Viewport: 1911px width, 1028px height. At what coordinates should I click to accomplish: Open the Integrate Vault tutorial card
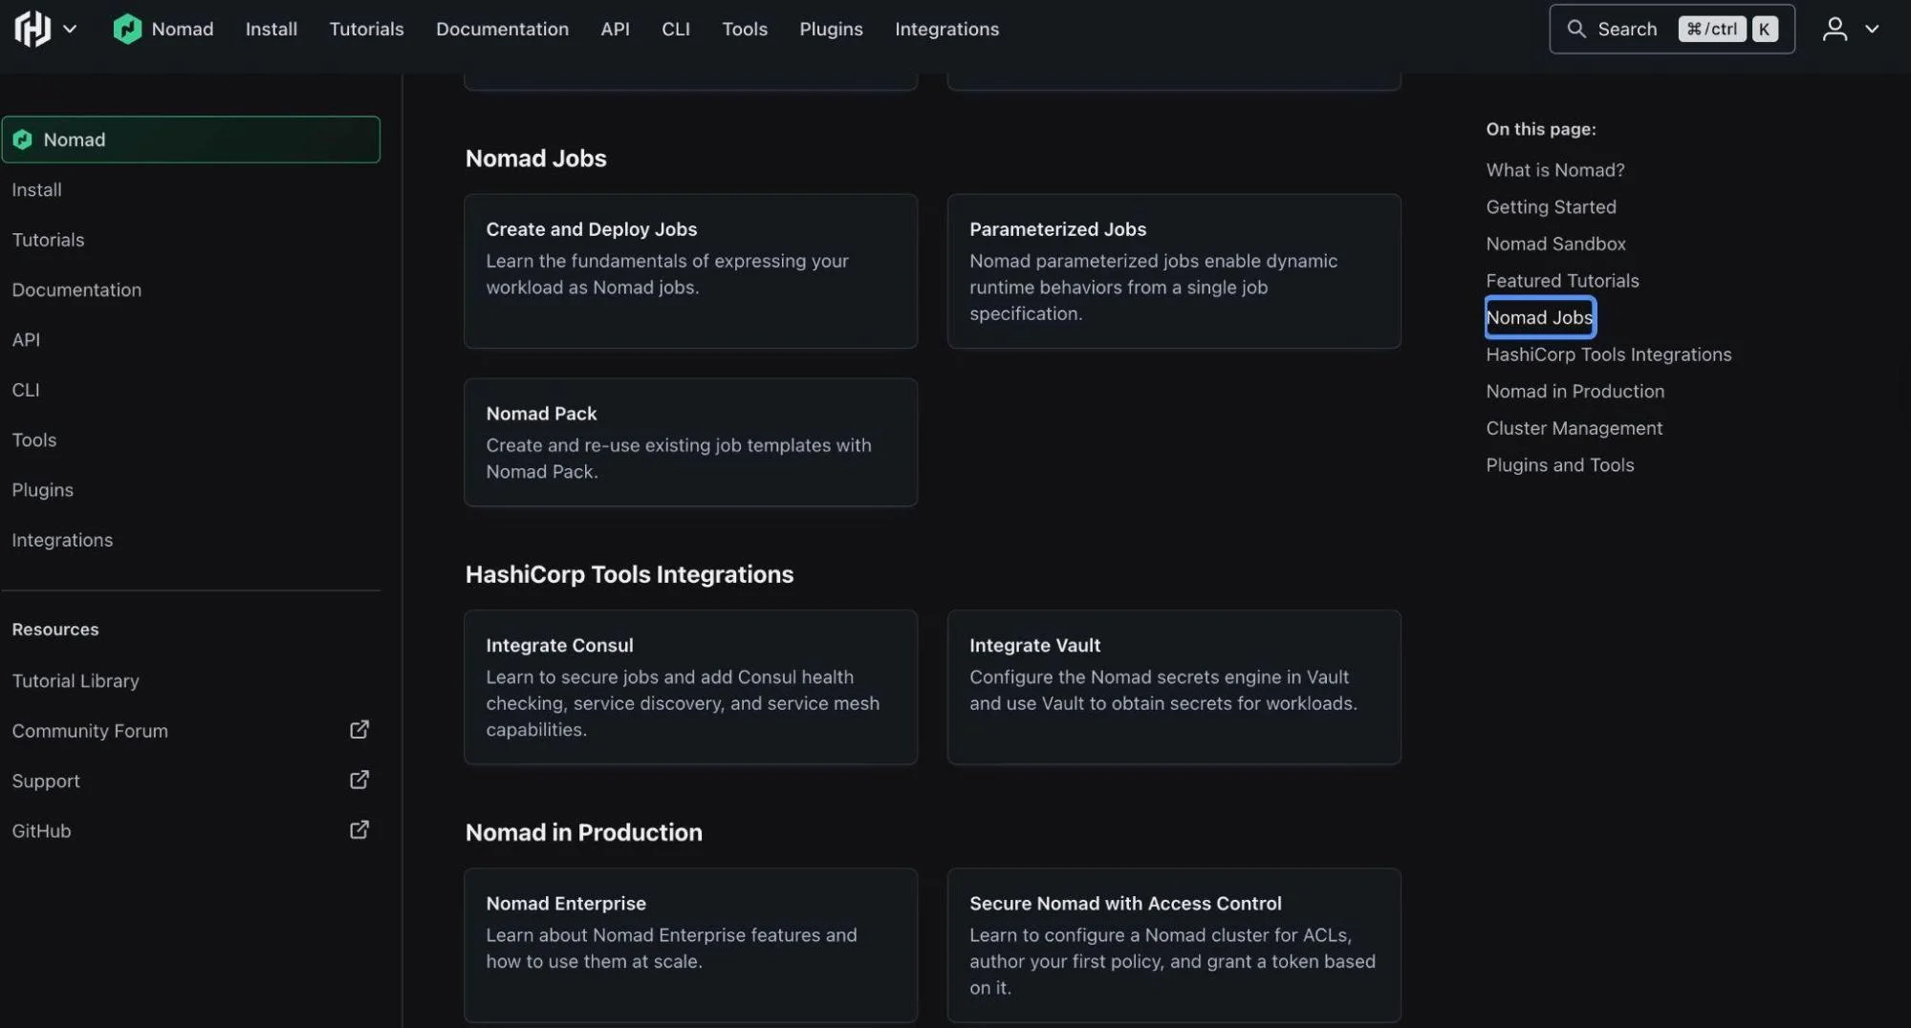1173,687
